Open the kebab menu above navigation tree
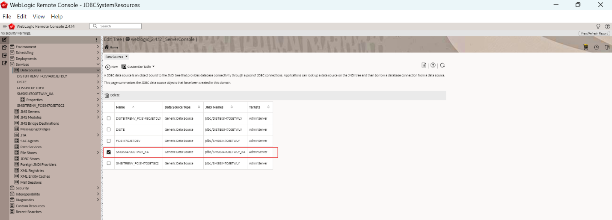This screenshot has height=220, width=612. [96, 40]
